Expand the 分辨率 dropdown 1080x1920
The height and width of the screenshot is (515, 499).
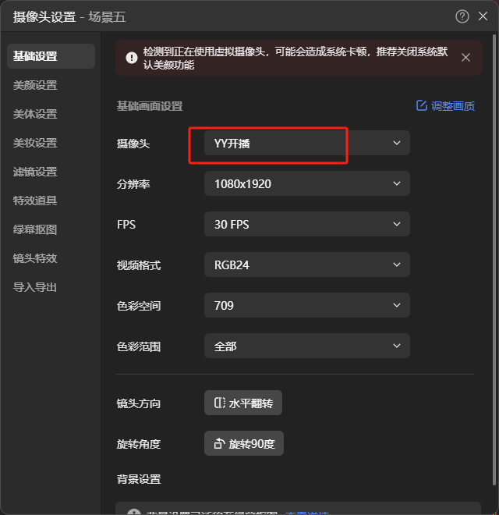307,183
